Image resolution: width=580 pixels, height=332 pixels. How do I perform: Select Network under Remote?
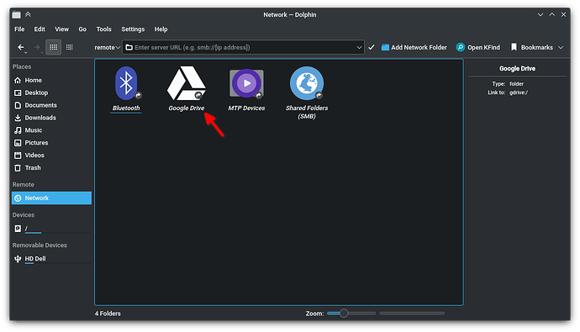tap(51, 198)
